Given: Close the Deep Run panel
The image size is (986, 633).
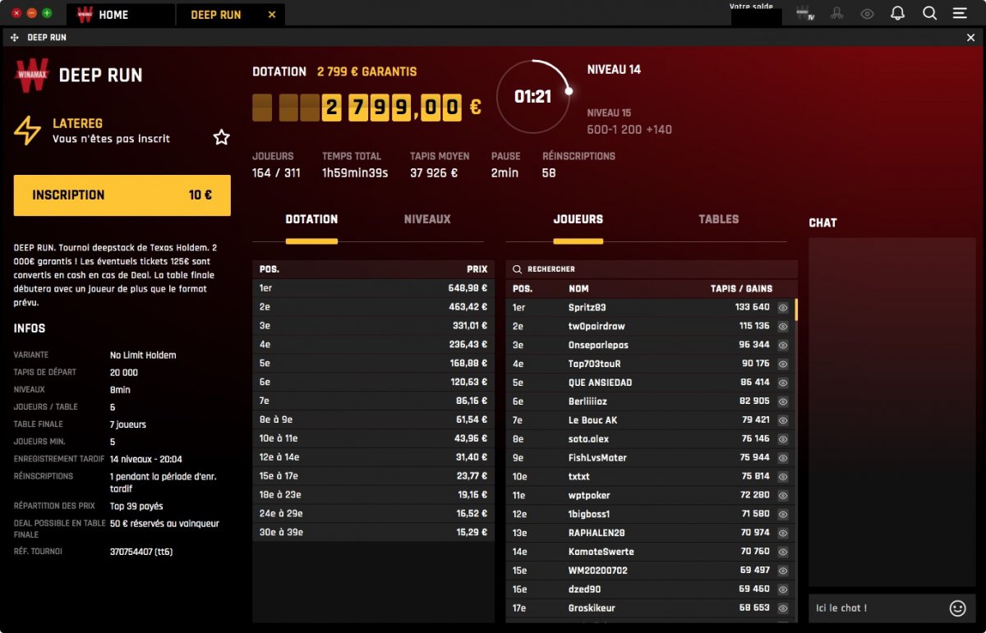Looking at the screenshot, I should point(971,38).
